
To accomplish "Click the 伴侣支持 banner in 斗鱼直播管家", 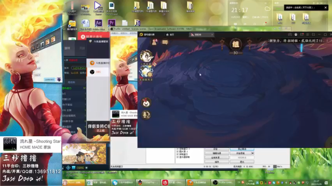I will [x=98, y=130].
